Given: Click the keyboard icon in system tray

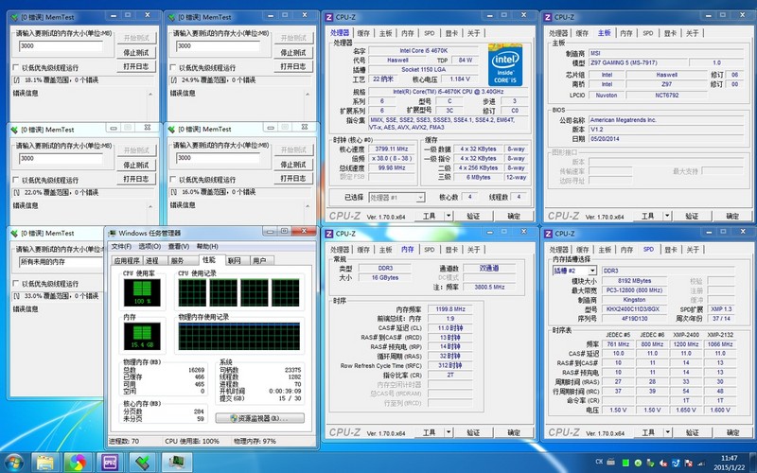Looking at the screenshot, I should pos(610,462).
